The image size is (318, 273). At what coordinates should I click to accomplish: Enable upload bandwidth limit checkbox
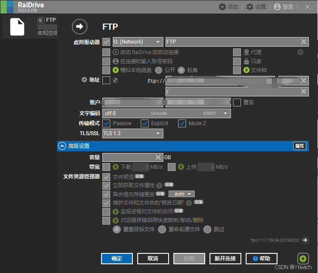[x=172, y=167]
